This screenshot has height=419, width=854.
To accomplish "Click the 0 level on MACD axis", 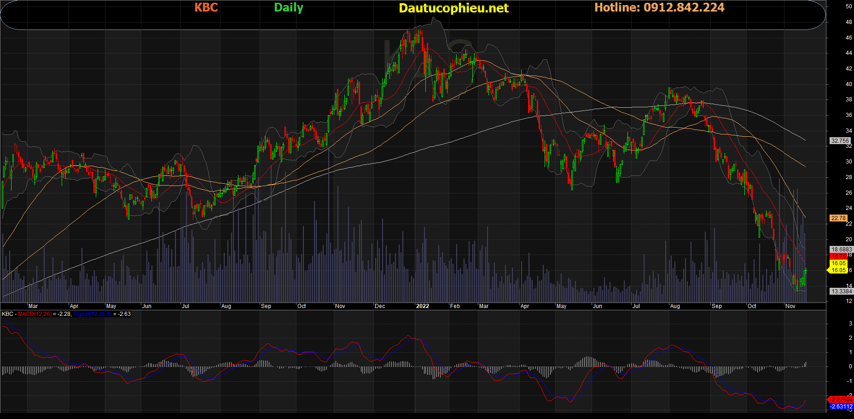I will (x=850, y=367).
